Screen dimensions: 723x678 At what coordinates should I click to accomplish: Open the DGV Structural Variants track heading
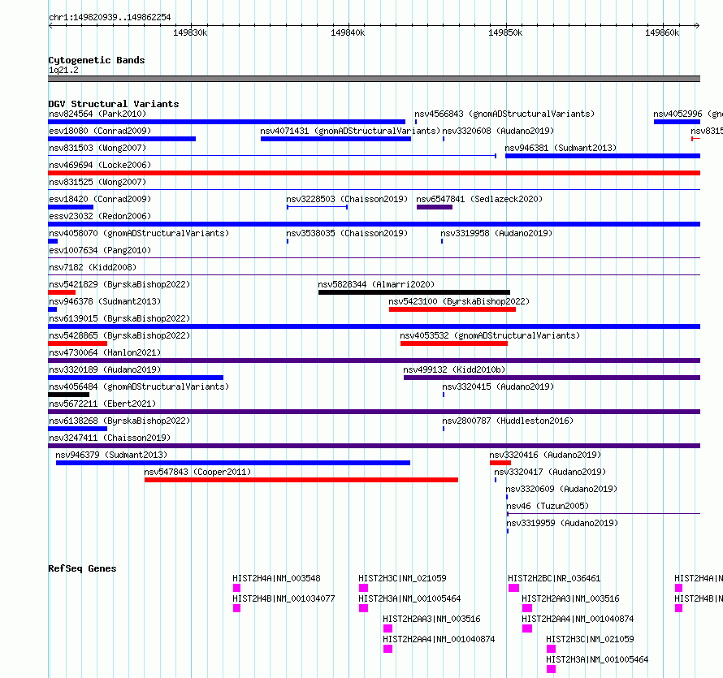114,104
